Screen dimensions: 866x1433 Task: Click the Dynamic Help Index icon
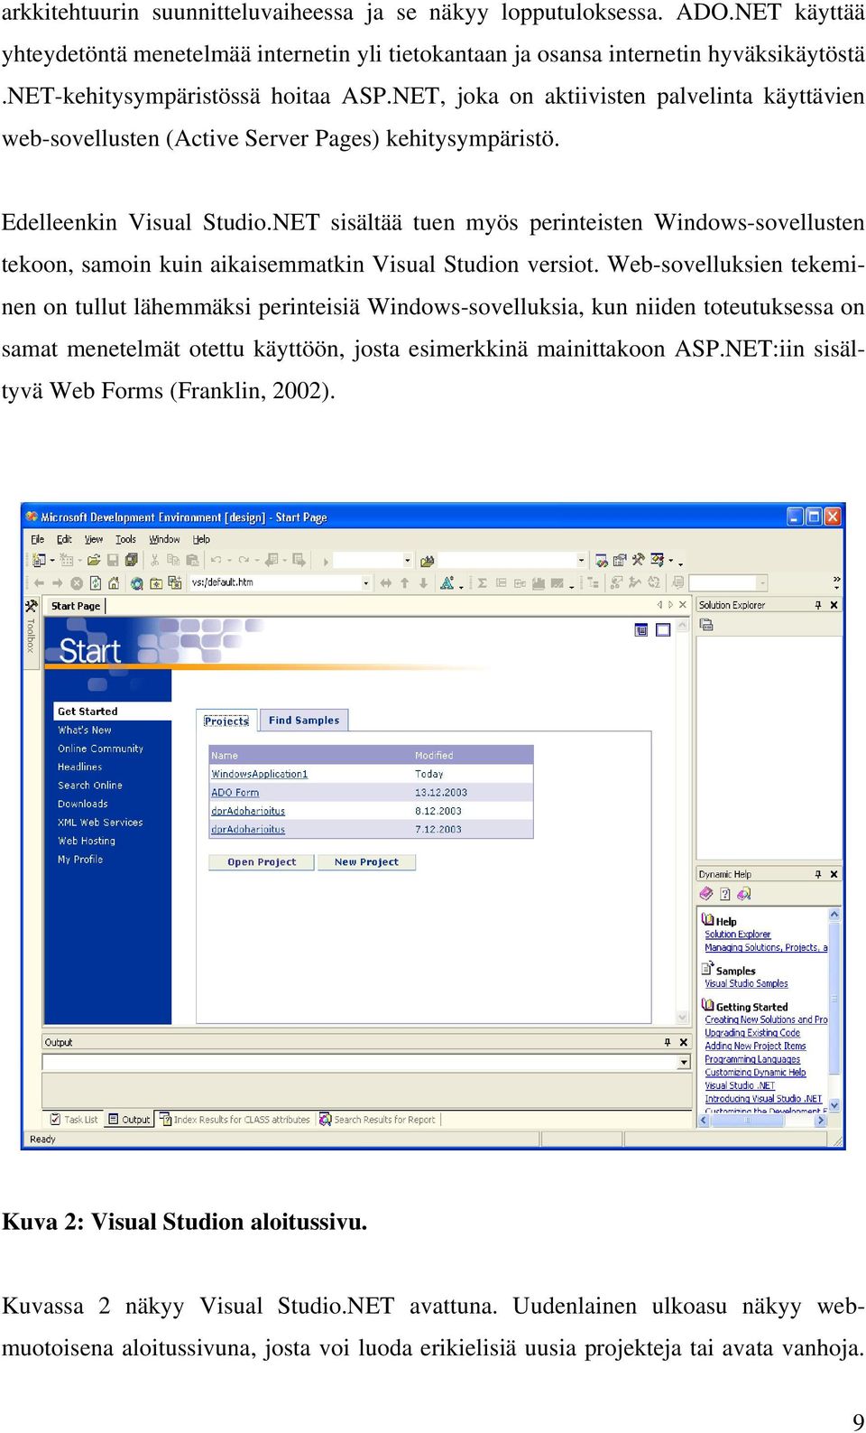point(725,894)
